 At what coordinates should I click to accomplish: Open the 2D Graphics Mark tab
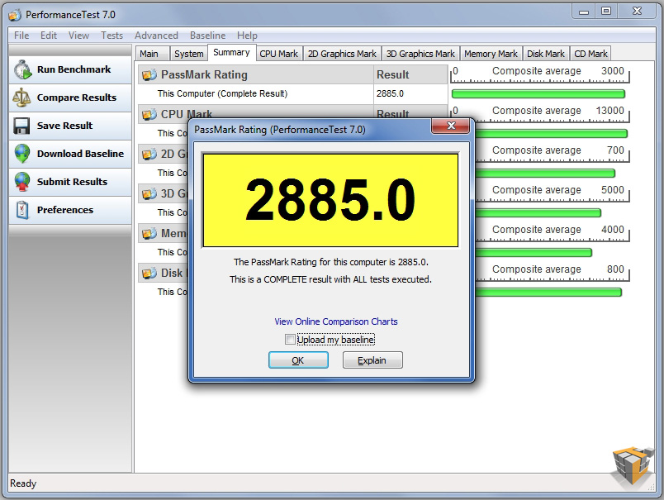pyautogui.click(x=342, y=54)
